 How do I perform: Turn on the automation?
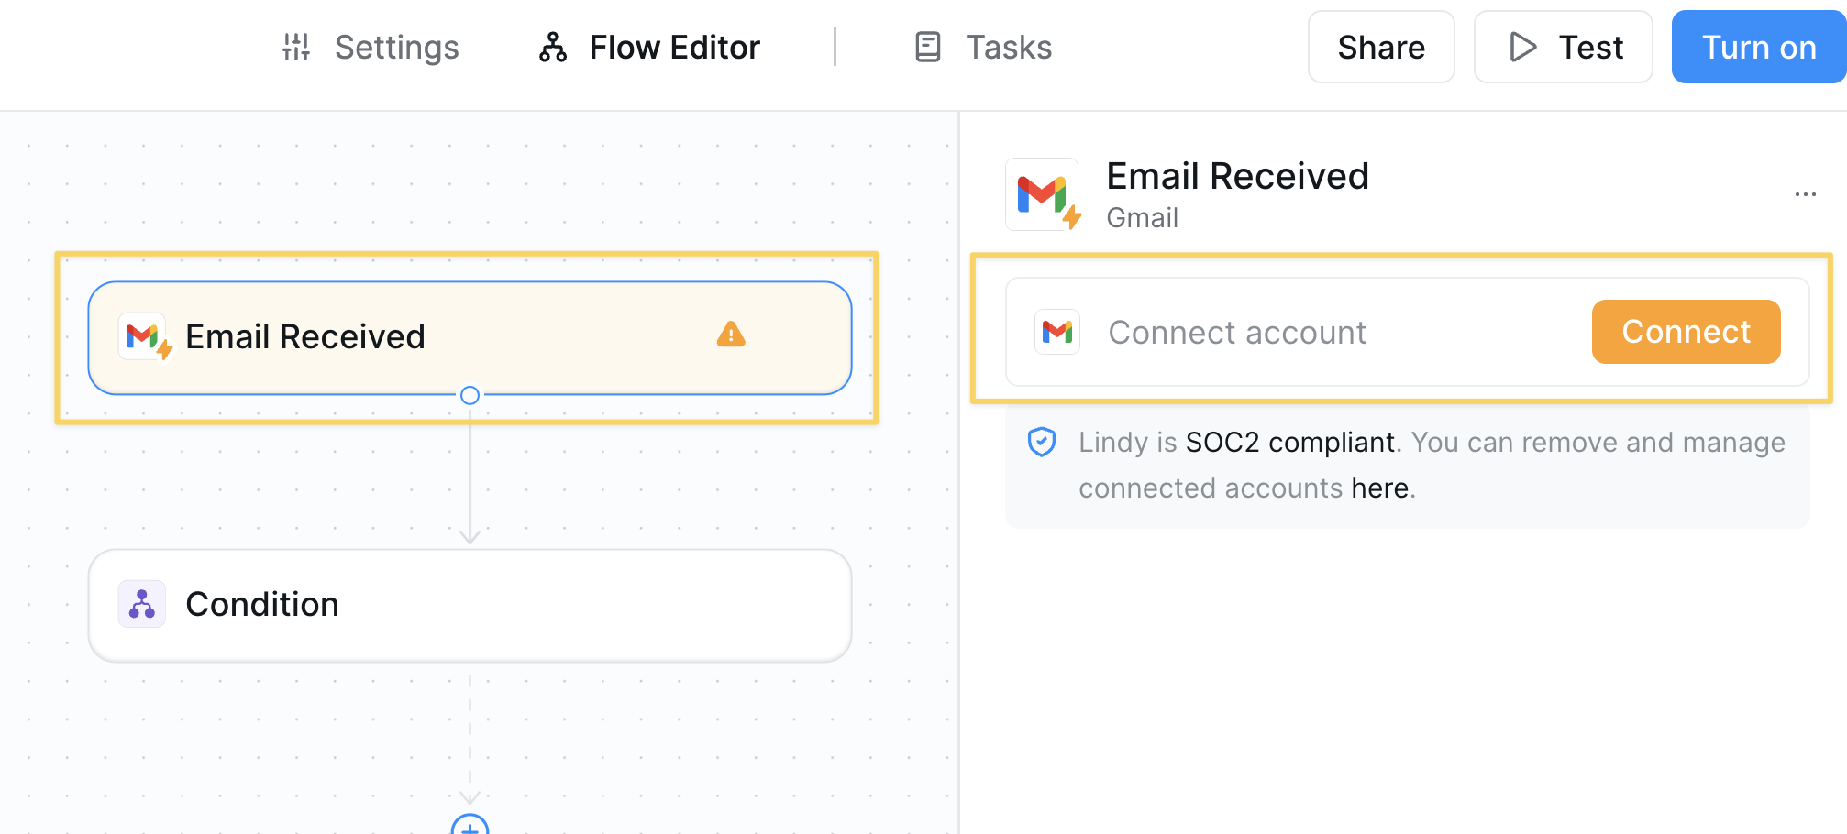click(1757, 47)
